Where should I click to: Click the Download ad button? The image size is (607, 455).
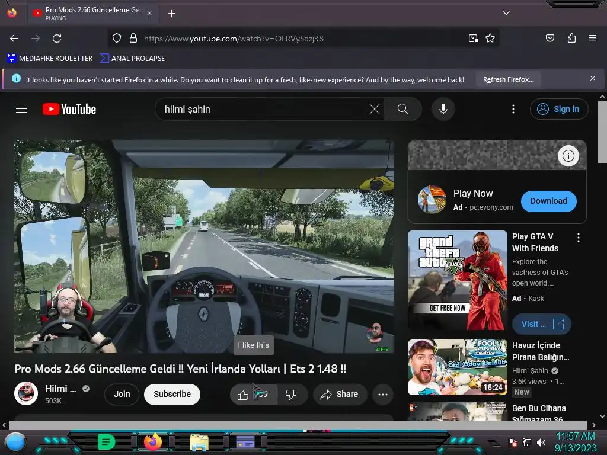(x=548, y=201)
